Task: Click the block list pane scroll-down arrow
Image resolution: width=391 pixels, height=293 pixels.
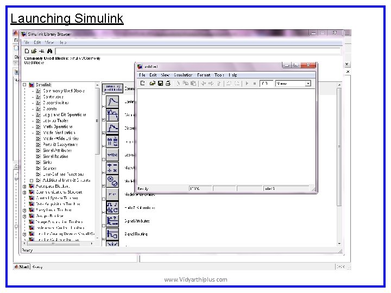Action: click(339, 244)
